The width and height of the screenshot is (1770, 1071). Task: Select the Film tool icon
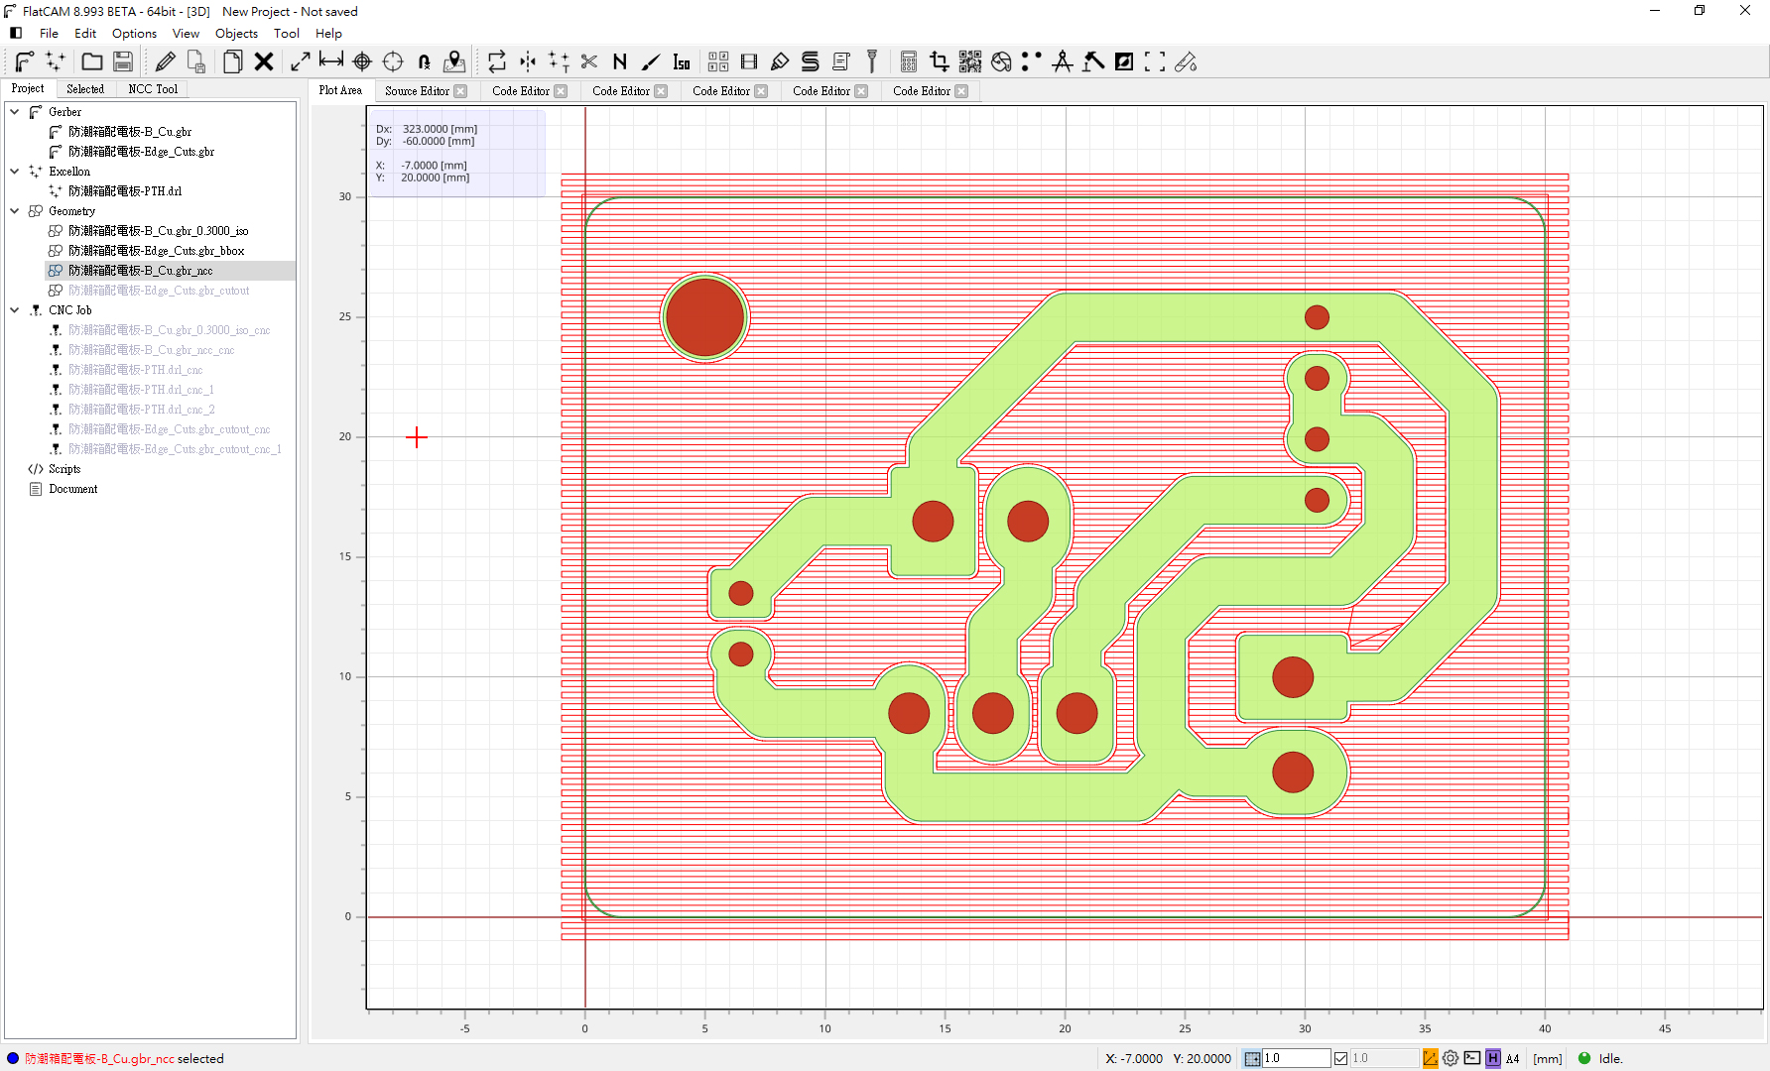[749, 61]
